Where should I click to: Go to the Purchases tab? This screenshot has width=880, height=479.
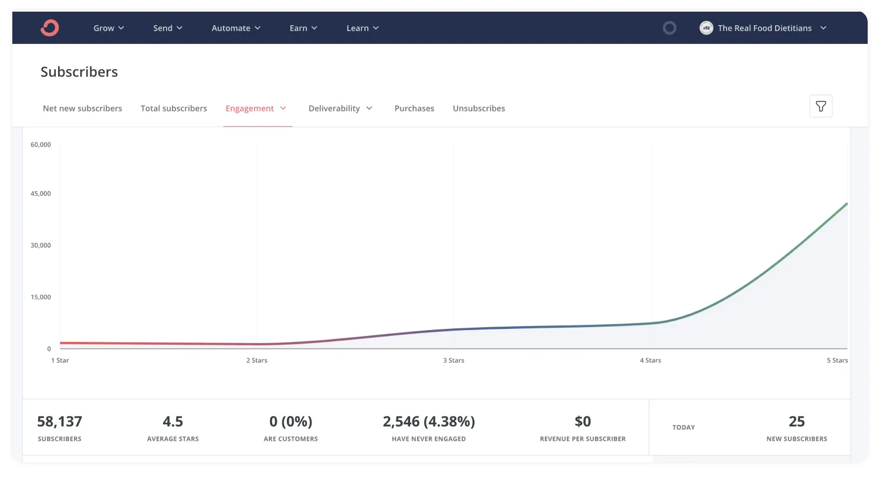pyautogui.click(x=414, y=108)
